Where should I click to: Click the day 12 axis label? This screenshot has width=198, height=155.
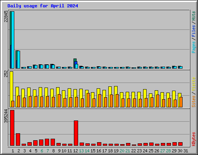(x=75, y=151)
